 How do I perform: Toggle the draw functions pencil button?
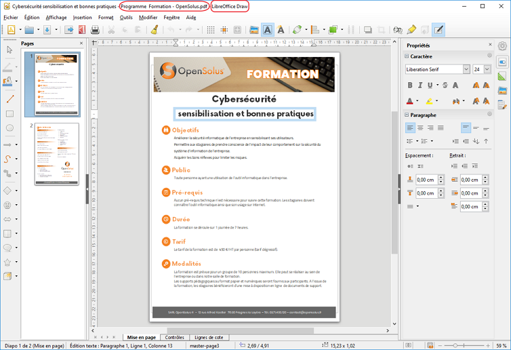438,30
